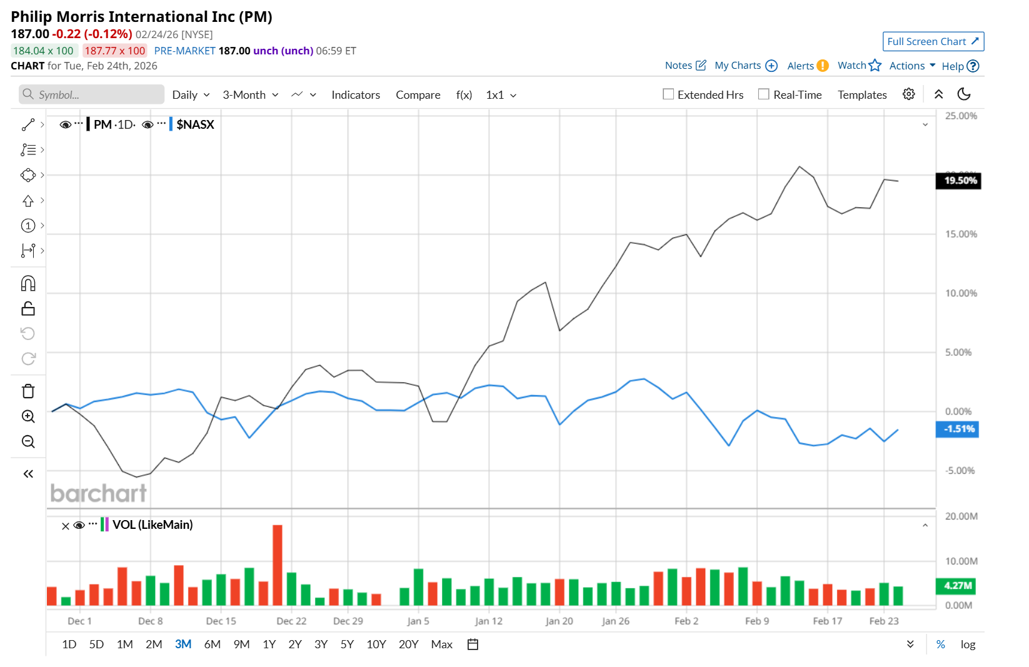The height and width of the screenshot is (667, 1029).
Task: Open VOL indicator options ellipsis
Action: tap(93, 524)
